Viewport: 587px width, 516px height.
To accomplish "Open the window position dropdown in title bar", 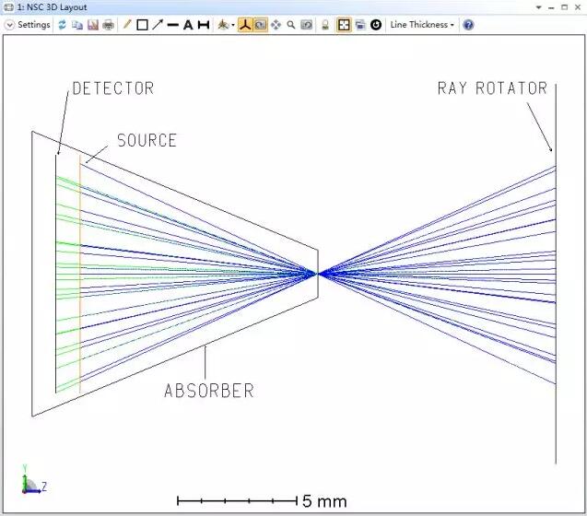I will 540,6.
